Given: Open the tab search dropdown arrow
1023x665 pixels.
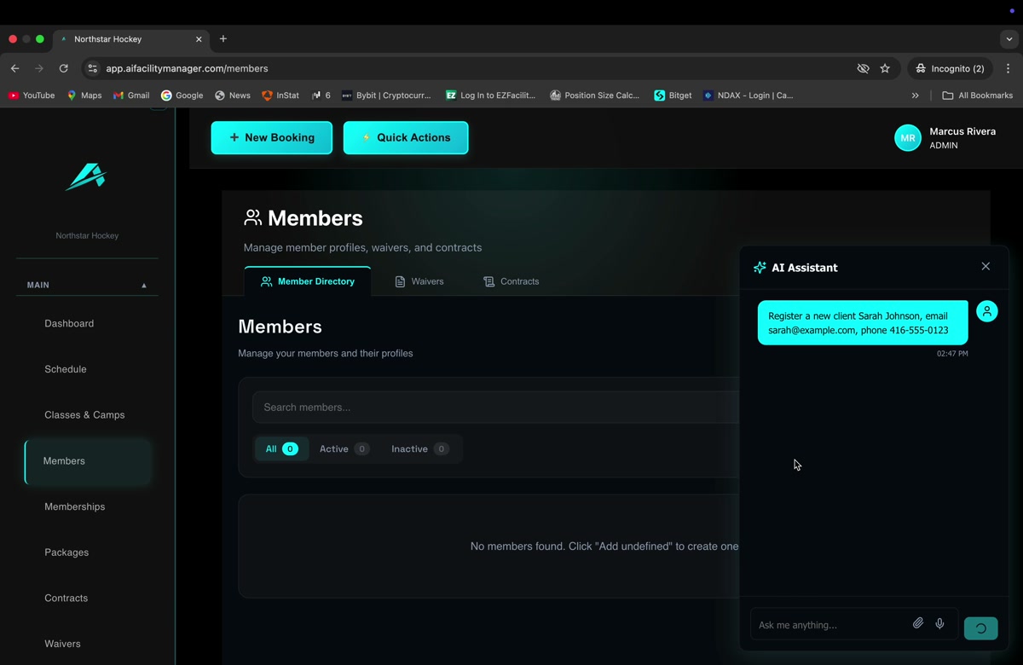Looking at the screenshot, I should point(1009,39).
